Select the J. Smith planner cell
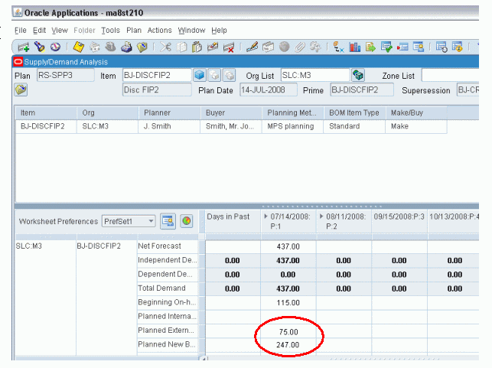This screenshot has height=368, width=492. point(169,126)
